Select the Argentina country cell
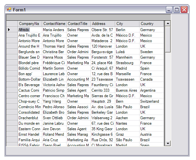 151,90
